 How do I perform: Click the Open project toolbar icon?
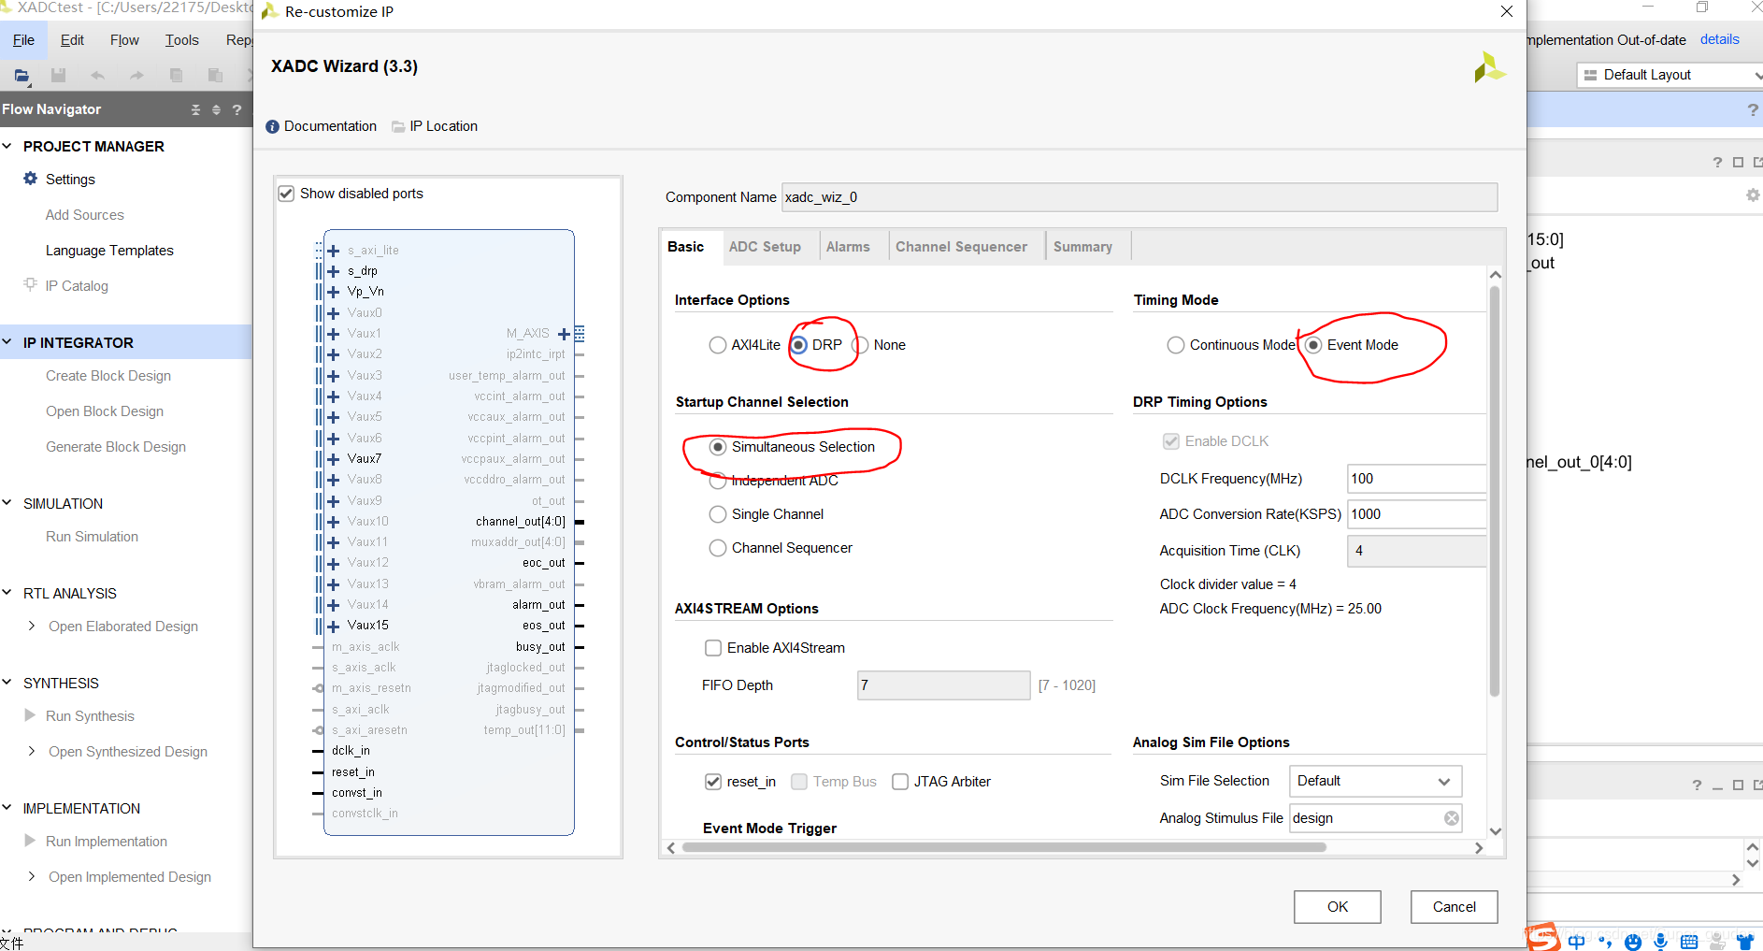coord(21,75)
